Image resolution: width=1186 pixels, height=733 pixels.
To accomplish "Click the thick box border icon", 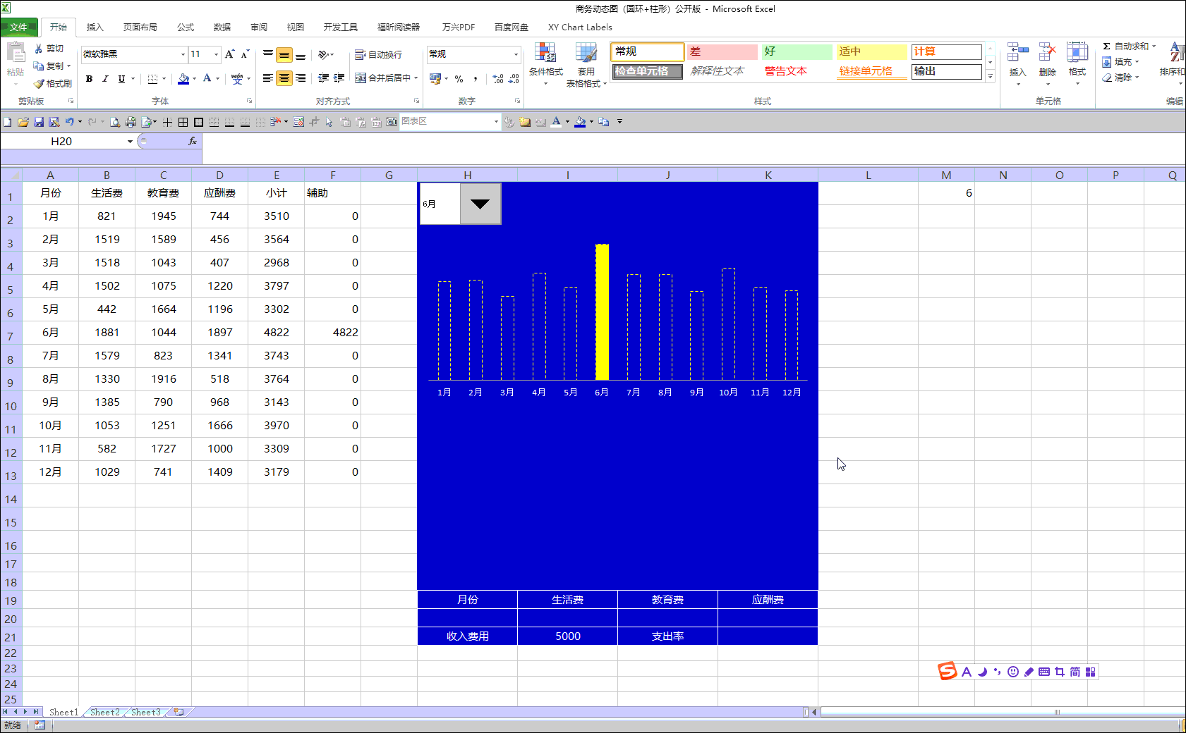I will [198, 122].
